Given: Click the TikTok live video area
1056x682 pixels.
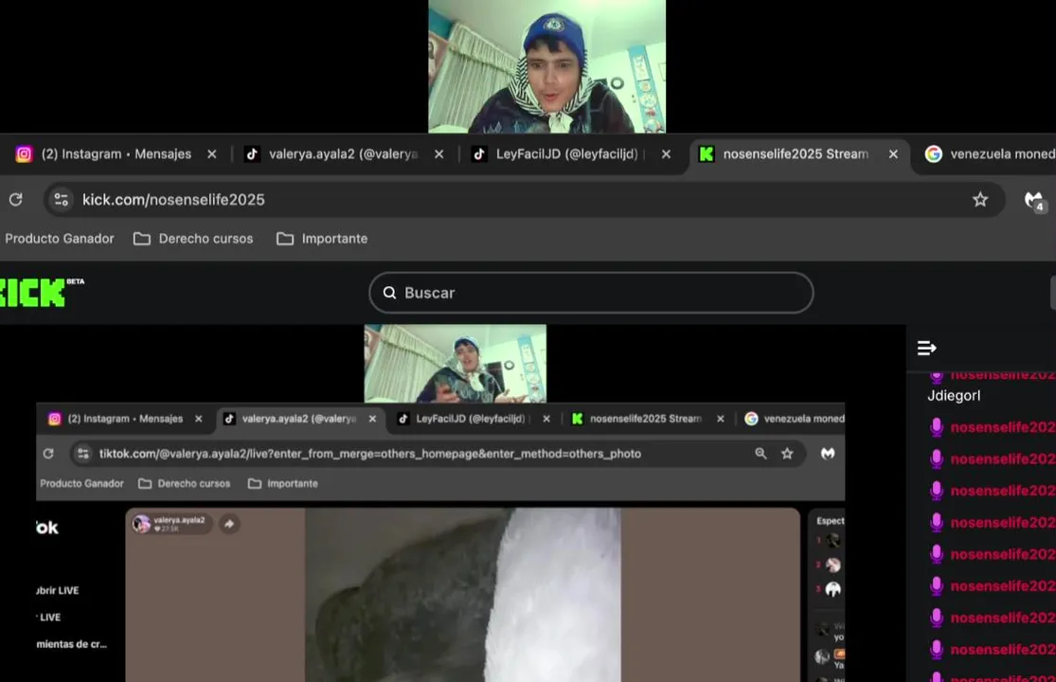Looking at the screenshot, I should pyautogui.click(x=463, y=595).
